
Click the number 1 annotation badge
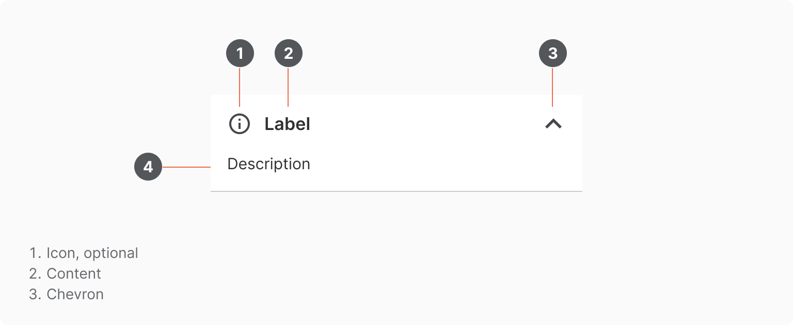[240, 53]
